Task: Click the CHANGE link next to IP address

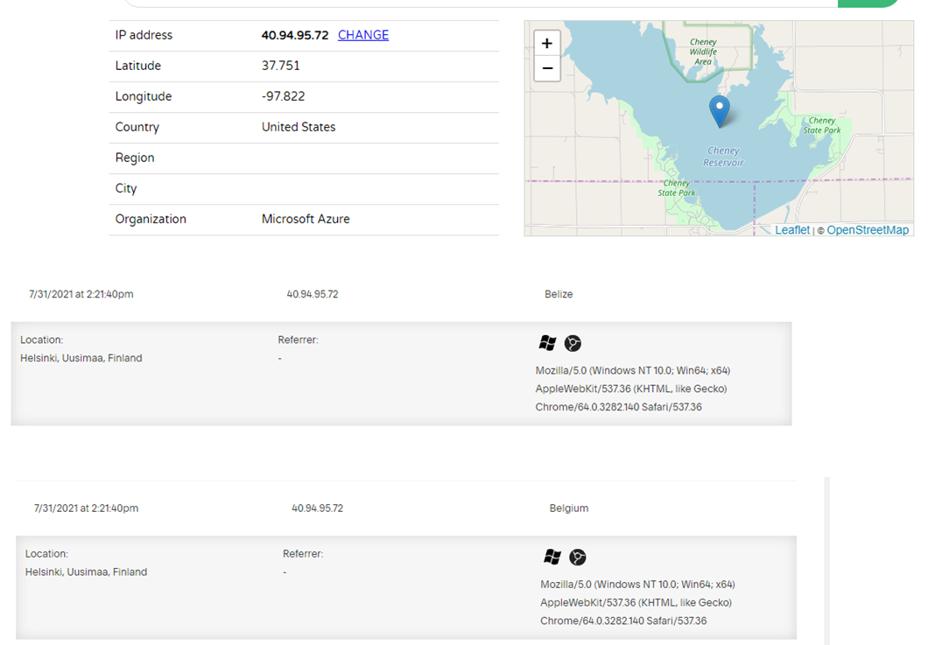Action: pyautogui.click(x=363, y=35)
